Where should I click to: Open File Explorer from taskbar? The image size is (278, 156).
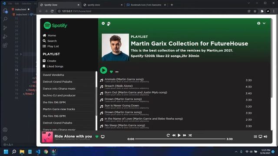tap(22, 152)
